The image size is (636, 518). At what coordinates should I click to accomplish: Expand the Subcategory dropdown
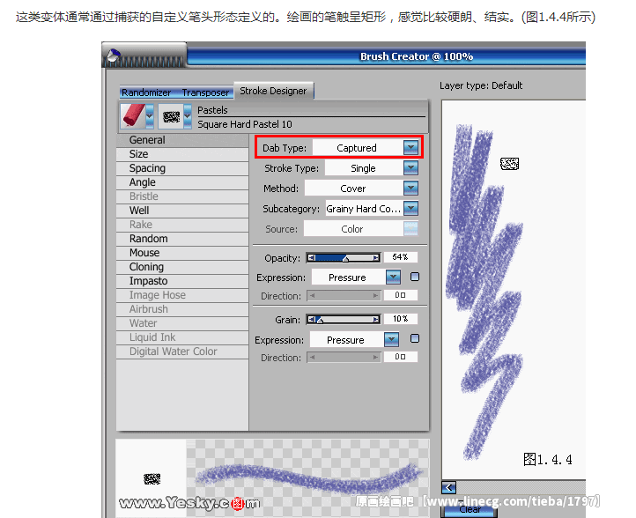[x=410, y=209]
